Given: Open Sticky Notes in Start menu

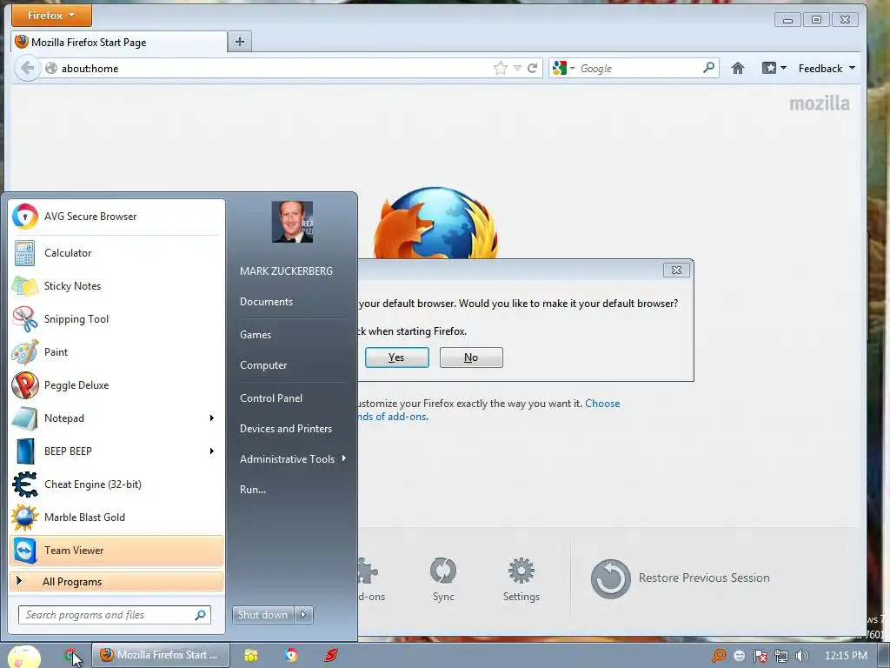Looking at the screenshot, I should [116, 285].
